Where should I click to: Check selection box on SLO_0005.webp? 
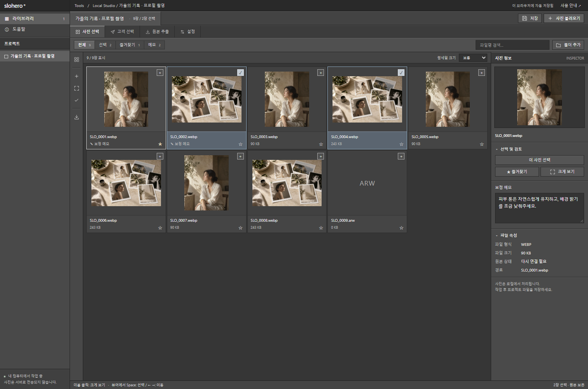pyautogui.click(x=481, y=72)
